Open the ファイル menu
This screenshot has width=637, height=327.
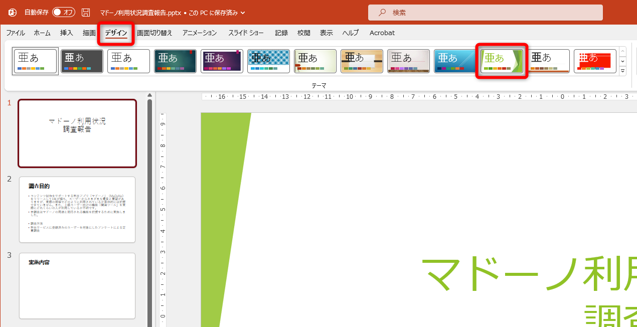click(15, 33)
